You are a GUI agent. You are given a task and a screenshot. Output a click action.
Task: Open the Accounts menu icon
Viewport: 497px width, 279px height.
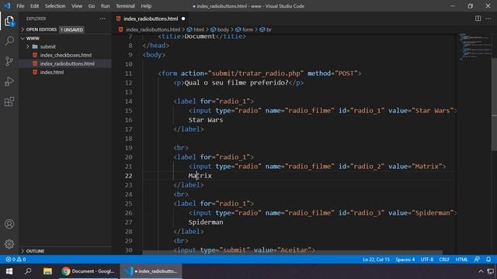point(9,224)
